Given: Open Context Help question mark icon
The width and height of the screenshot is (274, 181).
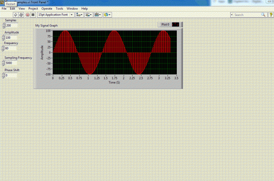Looking at the screenshot, I should 271,15.
